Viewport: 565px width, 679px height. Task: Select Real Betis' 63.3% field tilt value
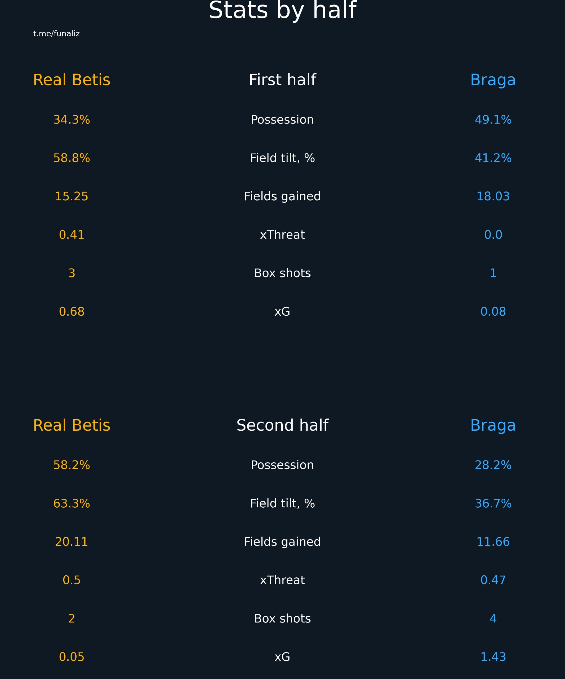pos(72,503)
